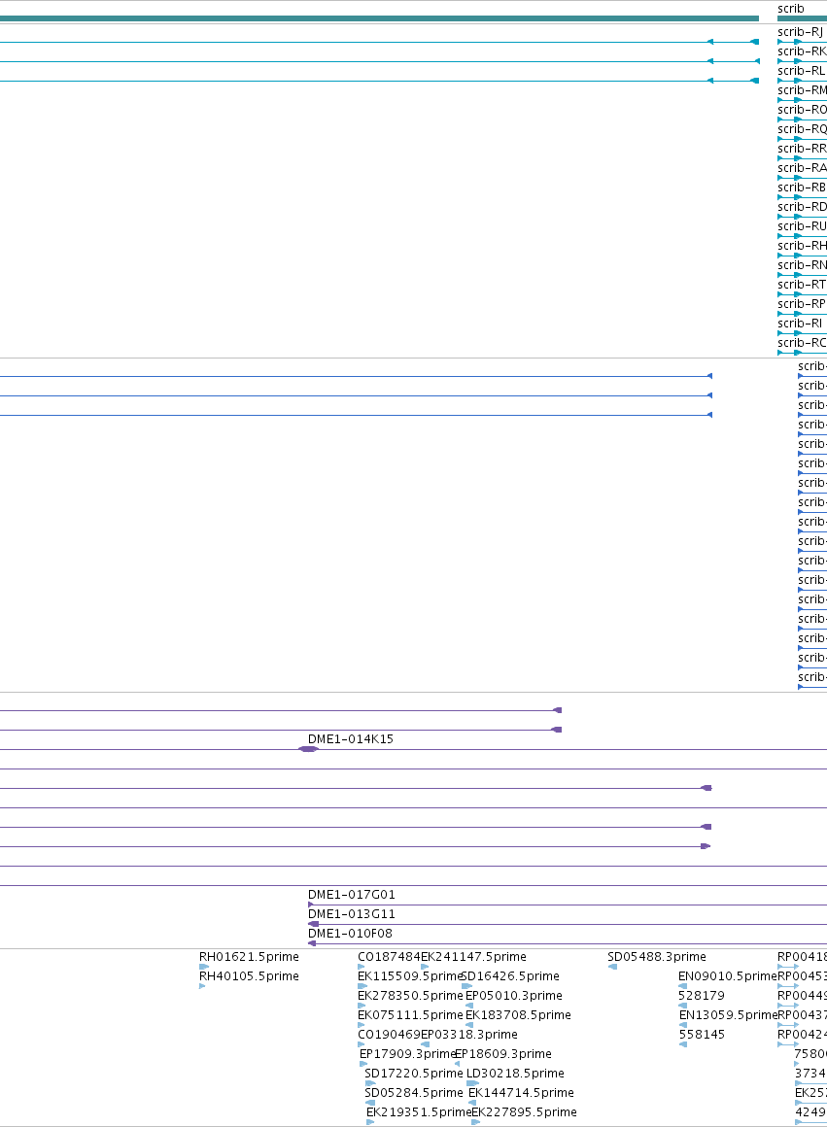Viewport: 827px width, 1127px height.
Task: Open the SD16426.5prime EST
Action: click(510, 976)
